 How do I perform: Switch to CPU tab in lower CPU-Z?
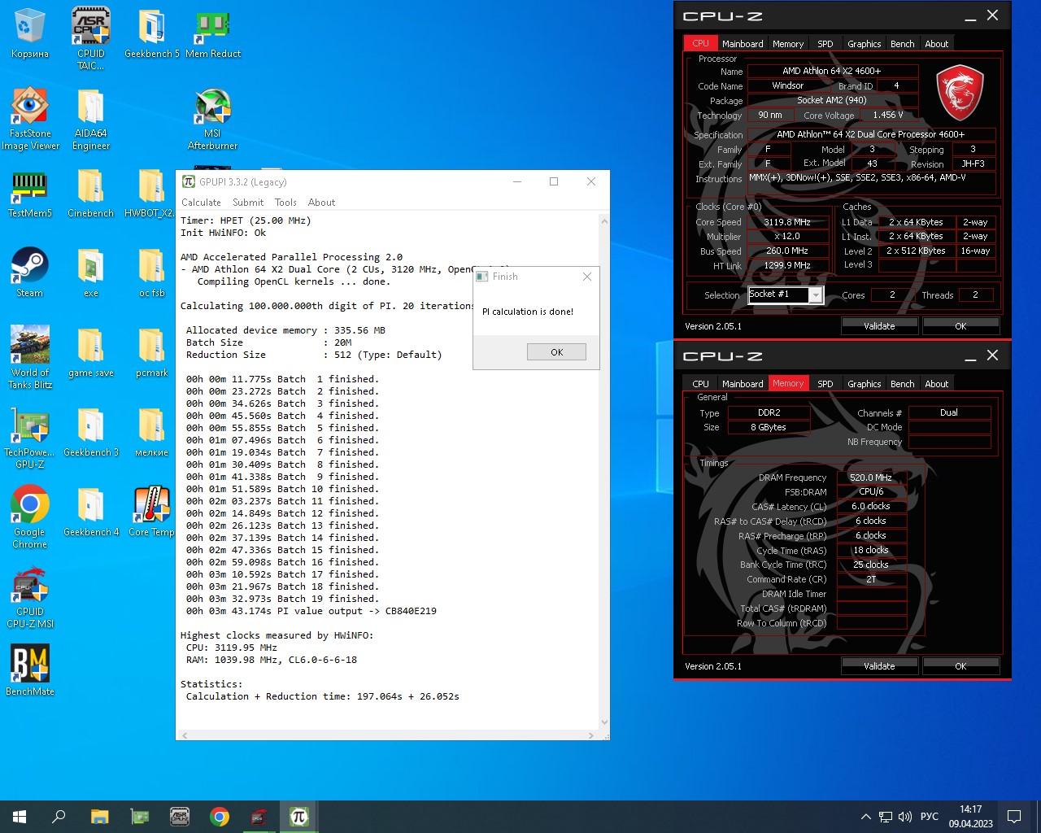coord(700,384)
